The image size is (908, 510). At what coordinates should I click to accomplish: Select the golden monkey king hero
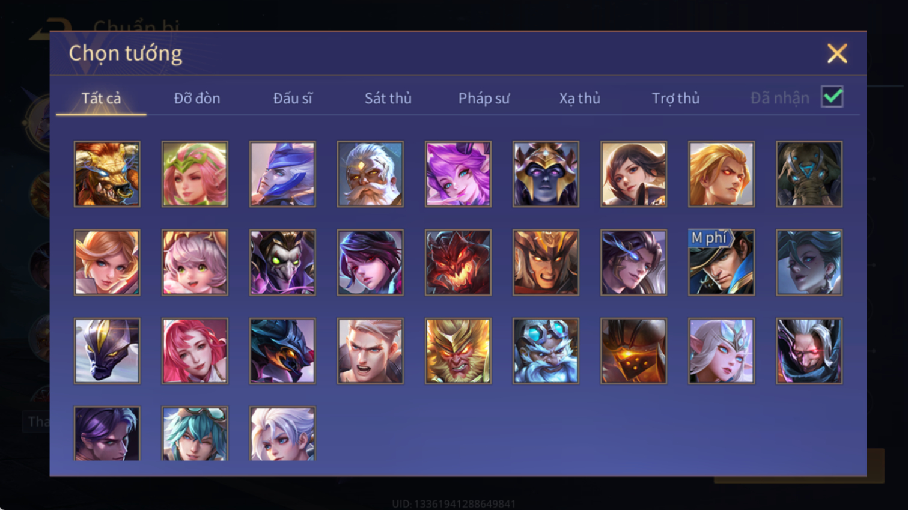point(458,351)
